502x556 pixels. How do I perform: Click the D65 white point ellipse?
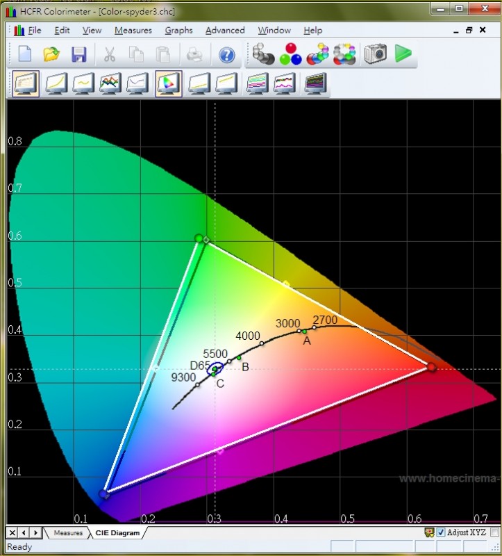215,368
